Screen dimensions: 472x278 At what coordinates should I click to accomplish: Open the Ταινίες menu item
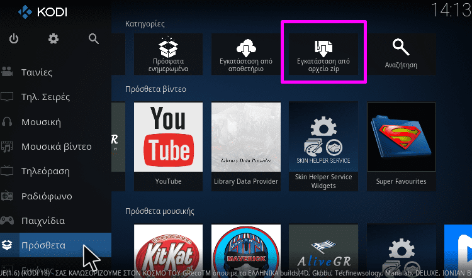click(x=55, y=72)
